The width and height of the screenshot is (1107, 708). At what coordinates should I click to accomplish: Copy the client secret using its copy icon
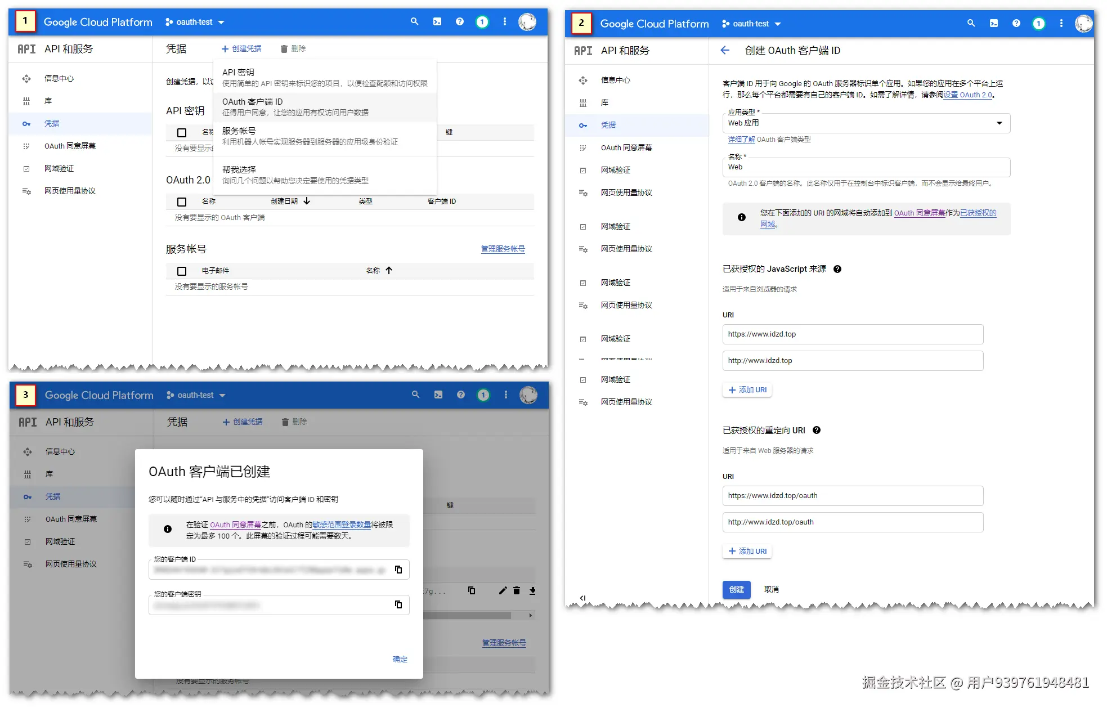tap(398, 604)
